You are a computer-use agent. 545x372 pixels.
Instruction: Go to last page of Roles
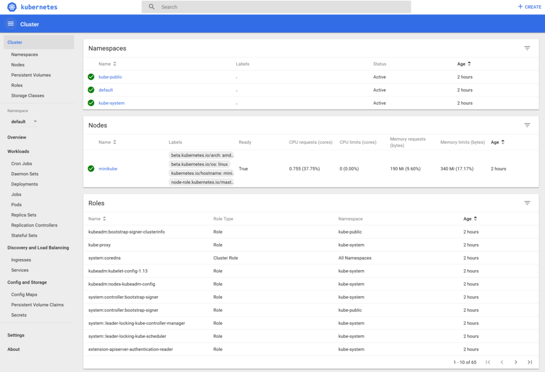(x=530, y=362)
